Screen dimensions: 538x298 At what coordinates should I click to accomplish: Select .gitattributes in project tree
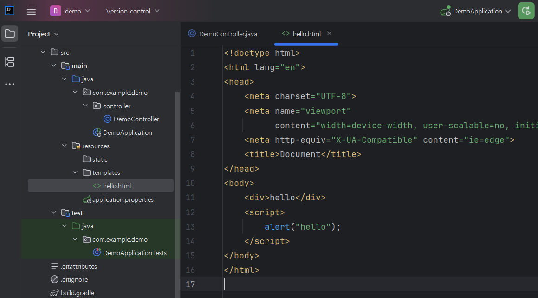79,266
